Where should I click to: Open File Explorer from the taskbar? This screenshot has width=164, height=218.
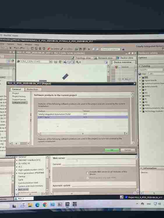[x=30, y=205]
